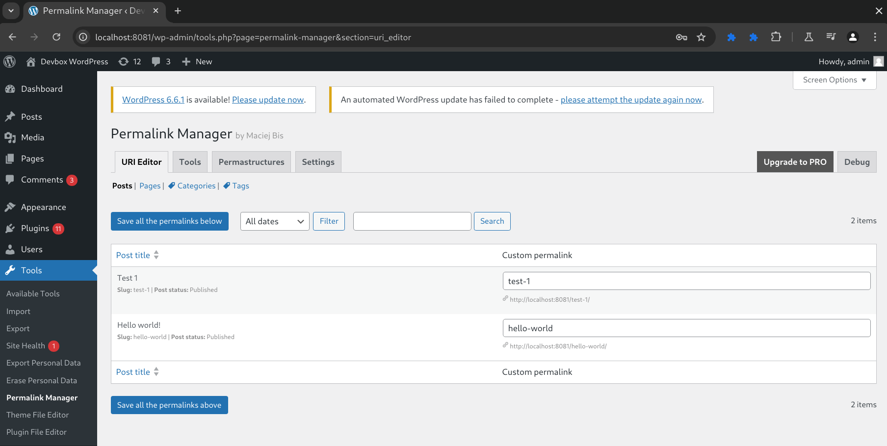This screenshot has width=887, height=446.
Task: Open the All dates dropdown
Action: click(x=275, y=221)
